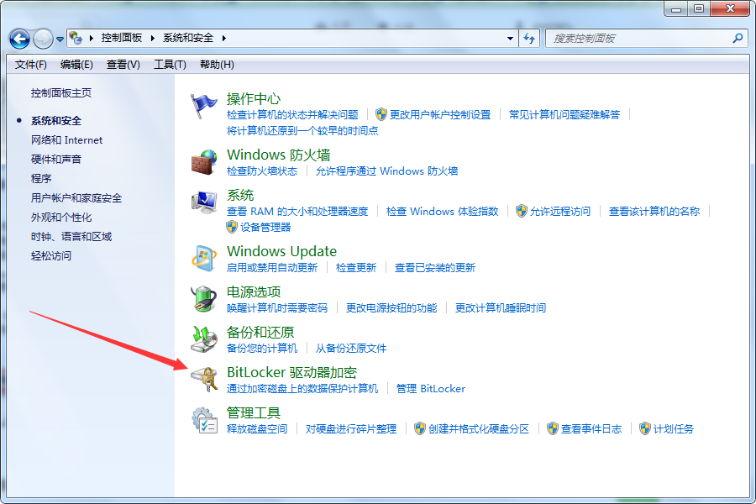This screenshot has height=504, width=756.
Task: Click the 管理工具 gear icon
Action: tap(204, 420)
